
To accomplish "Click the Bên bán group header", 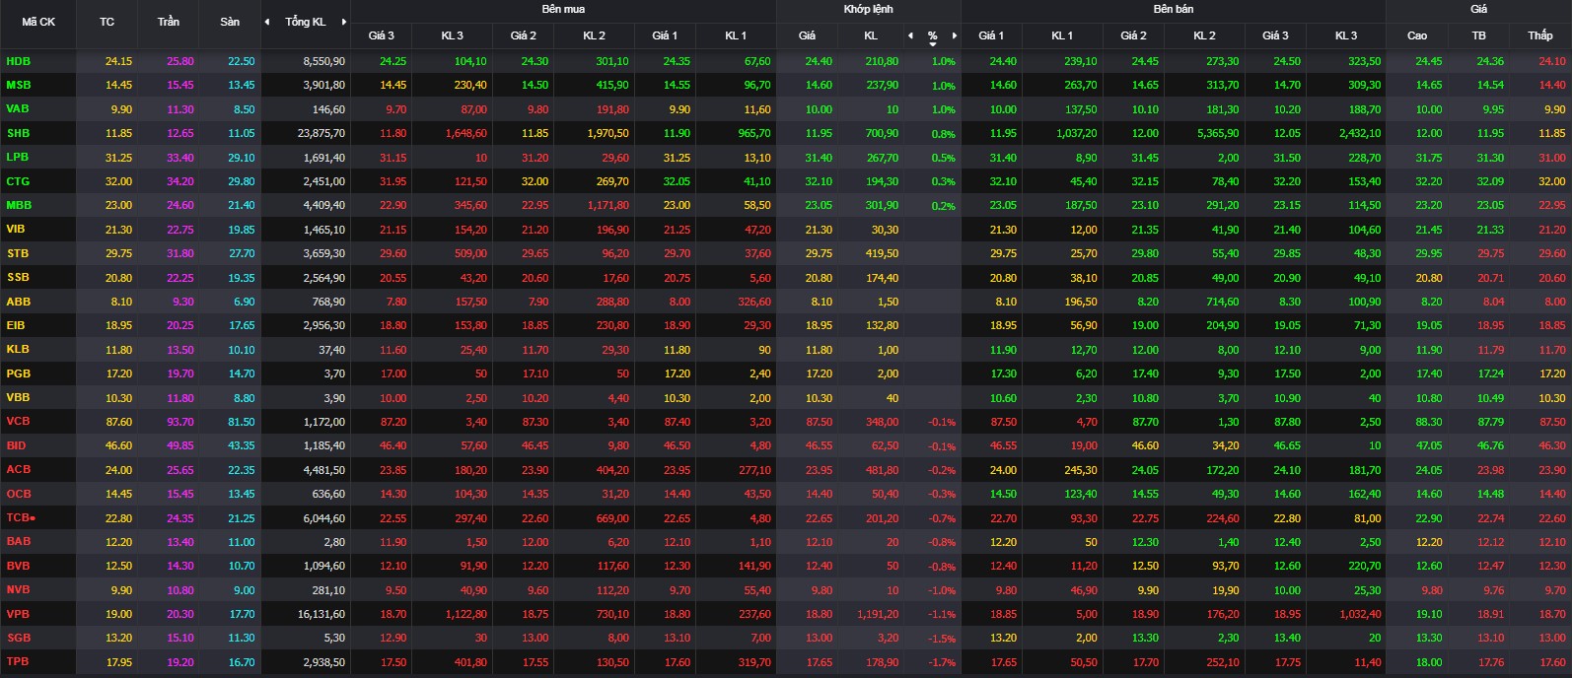I will [x=1173, y=9].
